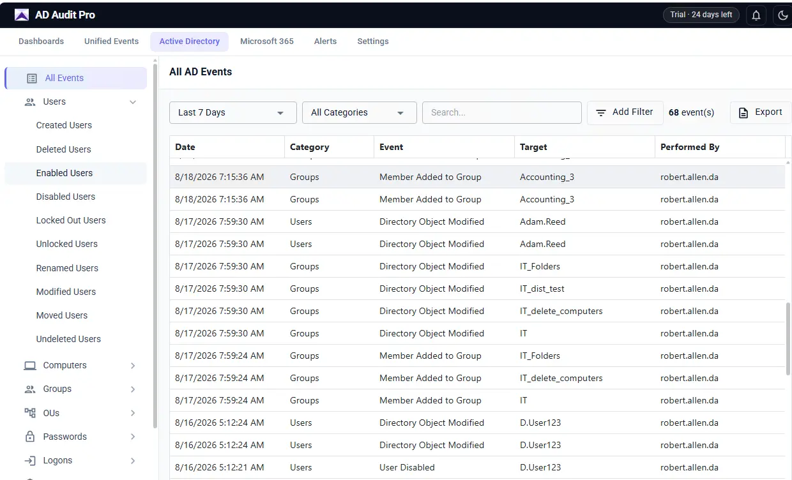Sort by the Date column header
The width and height of the screenshot is (792, 480).
(x=227, y=147)
